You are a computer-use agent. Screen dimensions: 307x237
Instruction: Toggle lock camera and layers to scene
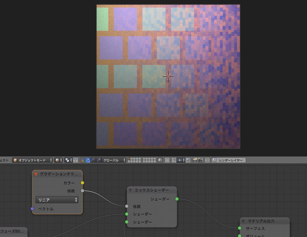[160, 160]
